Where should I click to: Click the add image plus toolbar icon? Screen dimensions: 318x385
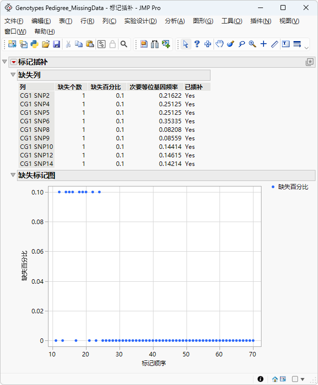[166, 44]
